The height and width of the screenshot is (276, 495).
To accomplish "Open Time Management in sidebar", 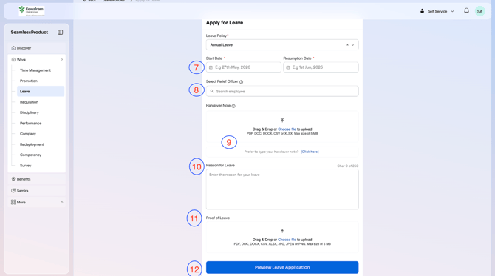I will 35,70.
